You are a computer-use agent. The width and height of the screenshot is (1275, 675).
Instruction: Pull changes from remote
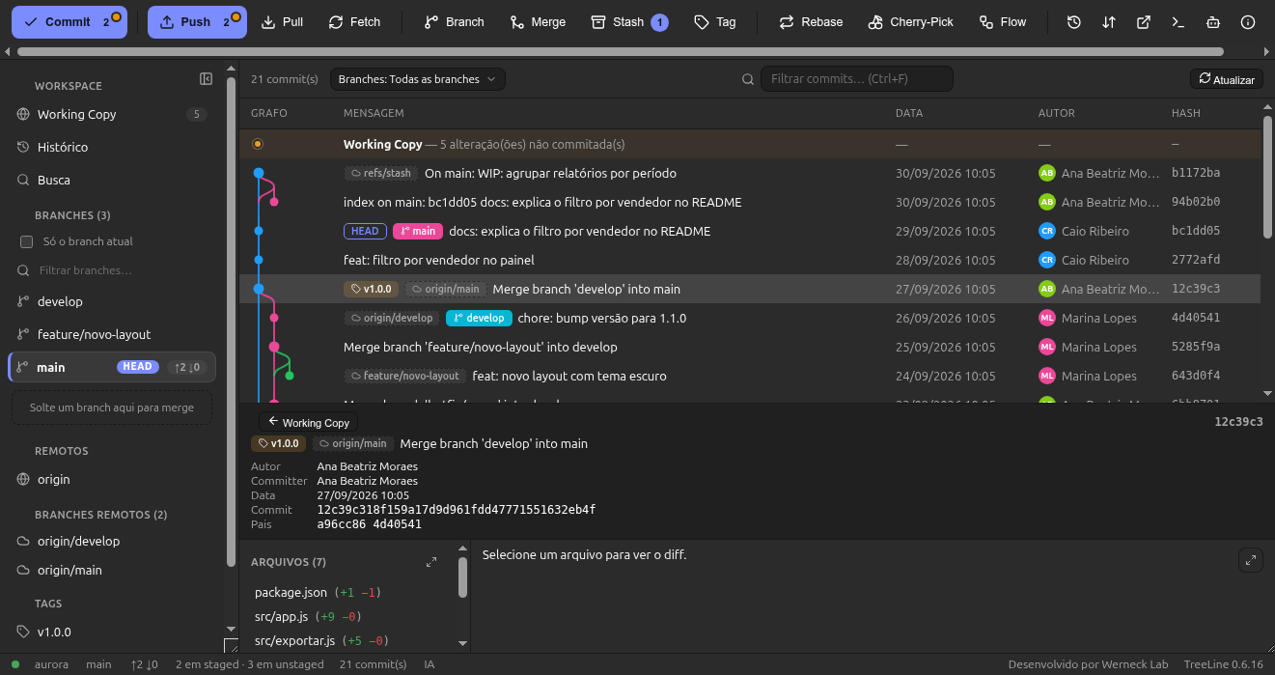tap(282, 22)
